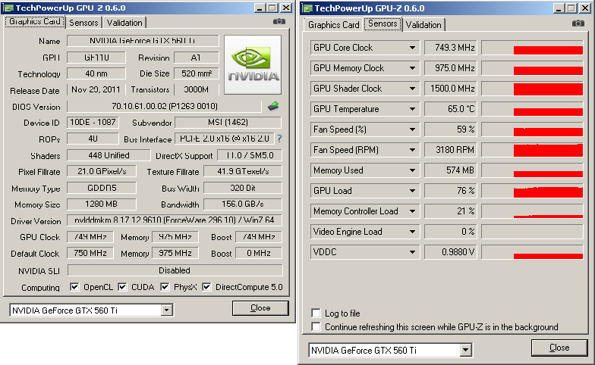Image resolution: width=595 pixels, height=365 pixels.
Task: Expand the GPU Core Clock sensor dropdown
Action: click(x=412, y=48)
